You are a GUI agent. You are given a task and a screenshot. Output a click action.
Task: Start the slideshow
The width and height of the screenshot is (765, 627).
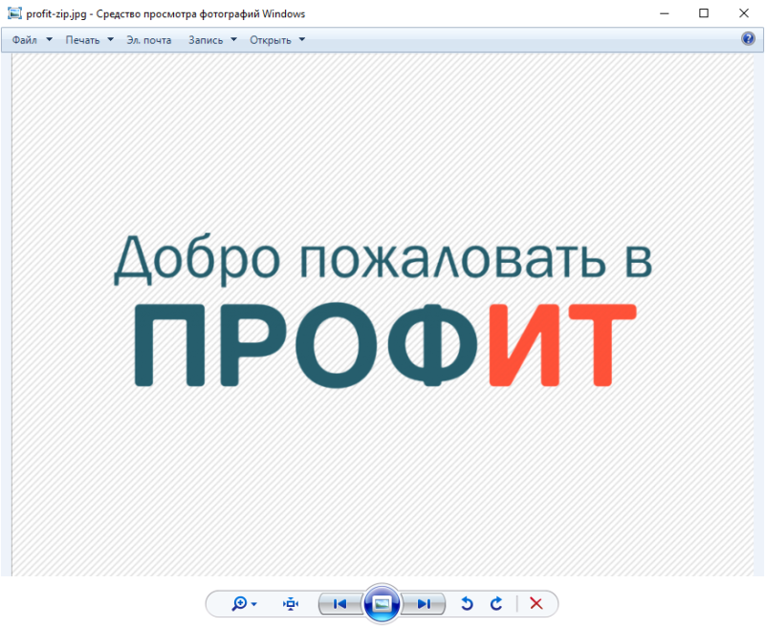(x=382, y=604)
